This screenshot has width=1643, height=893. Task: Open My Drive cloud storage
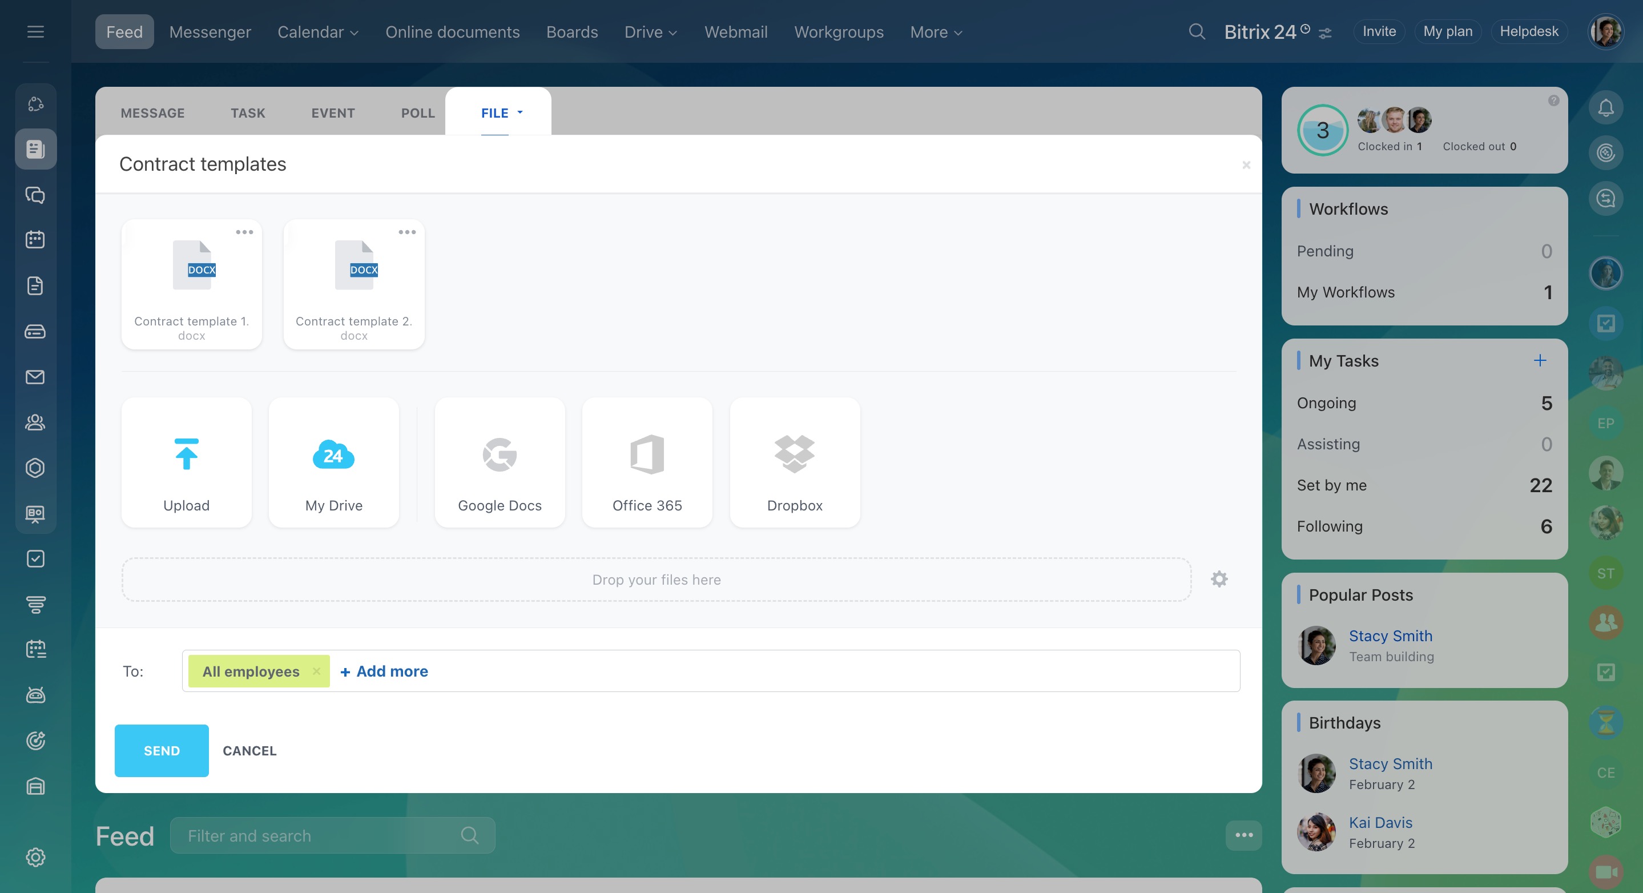pos(333,462)
